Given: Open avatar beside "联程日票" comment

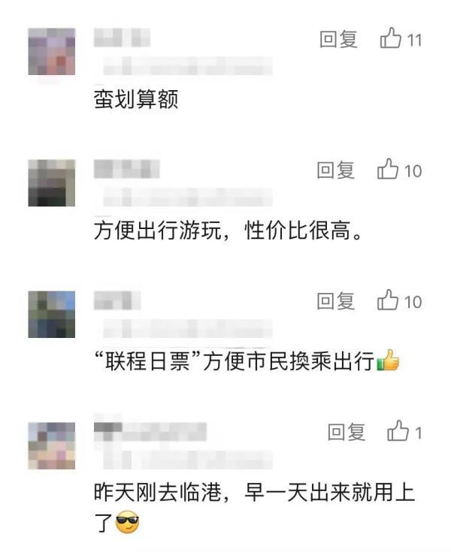Looking at the screenshot, I should (x=51, y=314).
